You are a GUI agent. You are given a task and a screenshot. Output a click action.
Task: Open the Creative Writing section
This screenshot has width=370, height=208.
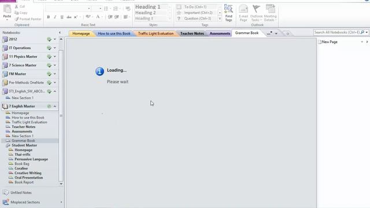click(28, 173)
